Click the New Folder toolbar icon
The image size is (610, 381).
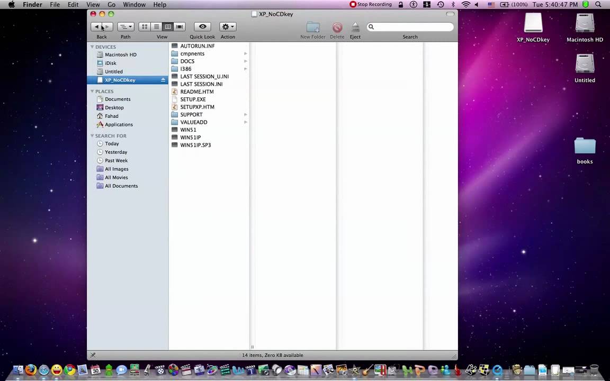[313, 27]
